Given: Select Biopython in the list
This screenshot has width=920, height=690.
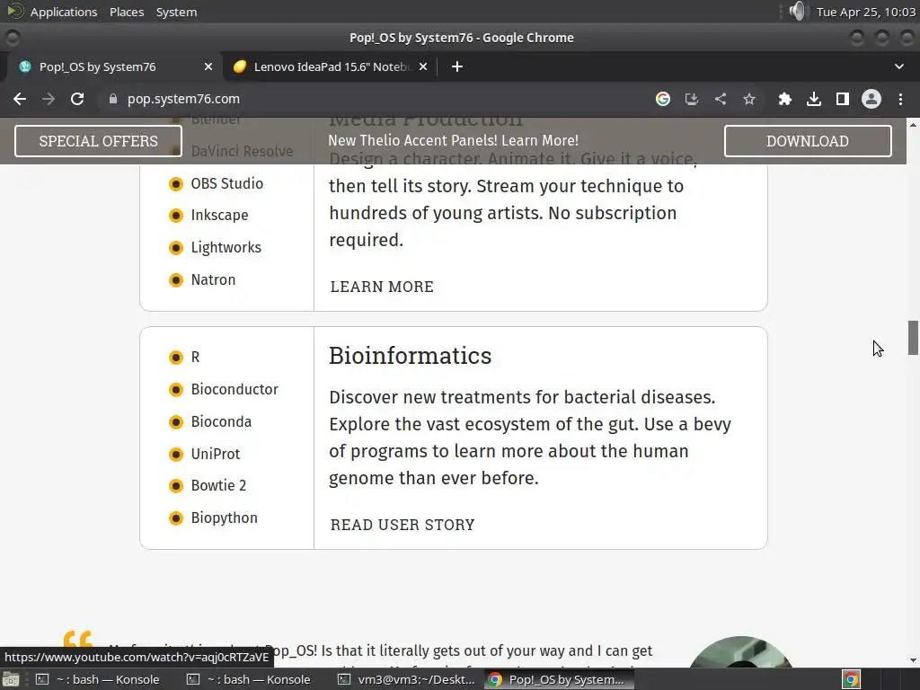Looking at the screenshot, I should coord(224,518).
